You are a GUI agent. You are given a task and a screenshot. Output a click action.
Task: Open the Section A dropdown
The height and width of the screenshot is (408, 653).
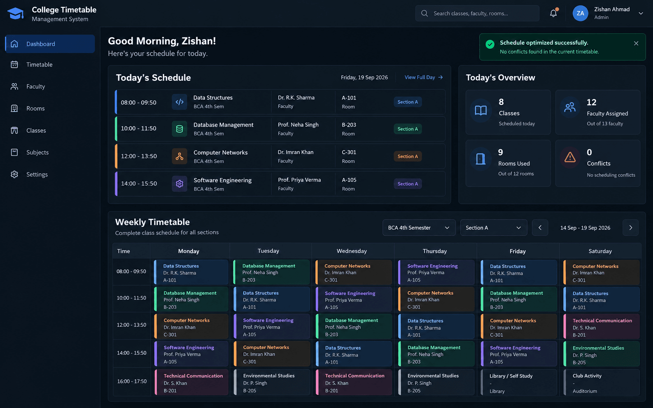[x=494, y=227]
